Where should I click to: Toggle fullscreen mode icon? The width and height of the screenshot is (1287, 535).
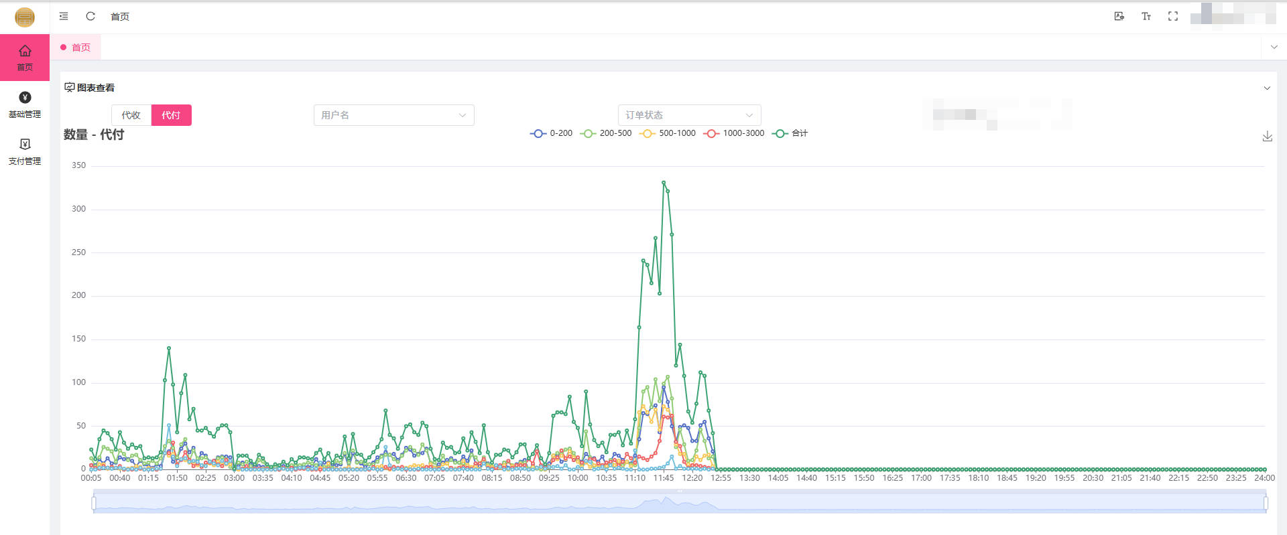(1172, 16)
